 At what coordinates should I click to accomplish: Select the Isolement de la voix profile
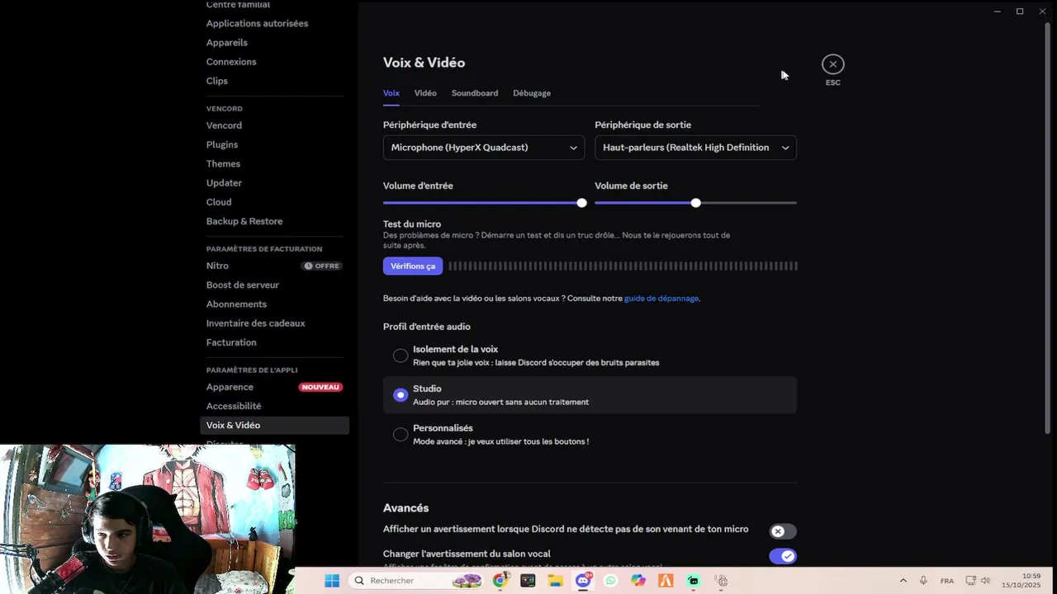tap(590, 356)
